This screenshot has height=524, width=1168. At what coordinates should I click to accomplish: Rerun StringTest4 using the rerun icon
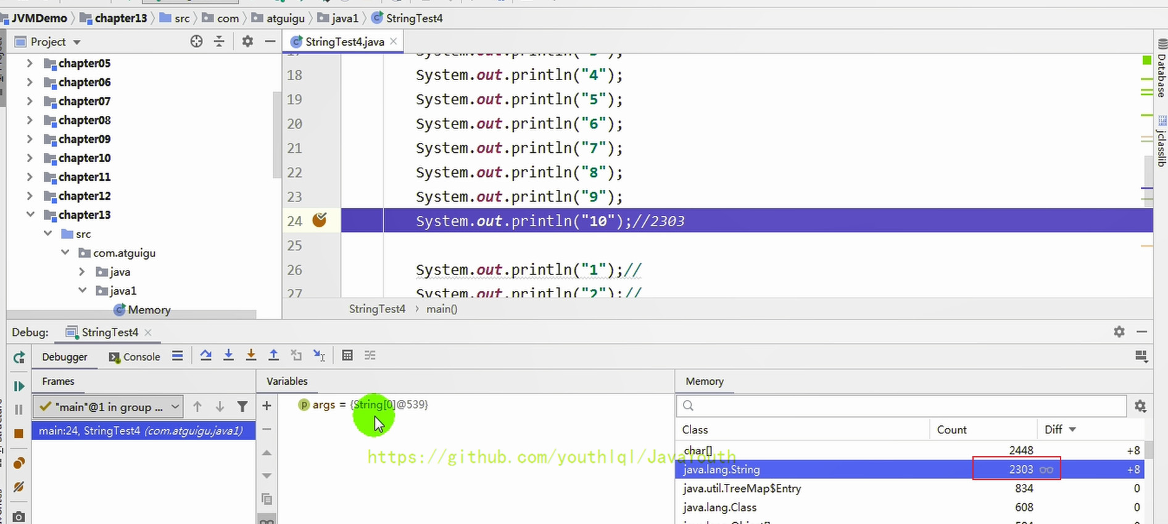pos(19,358)
